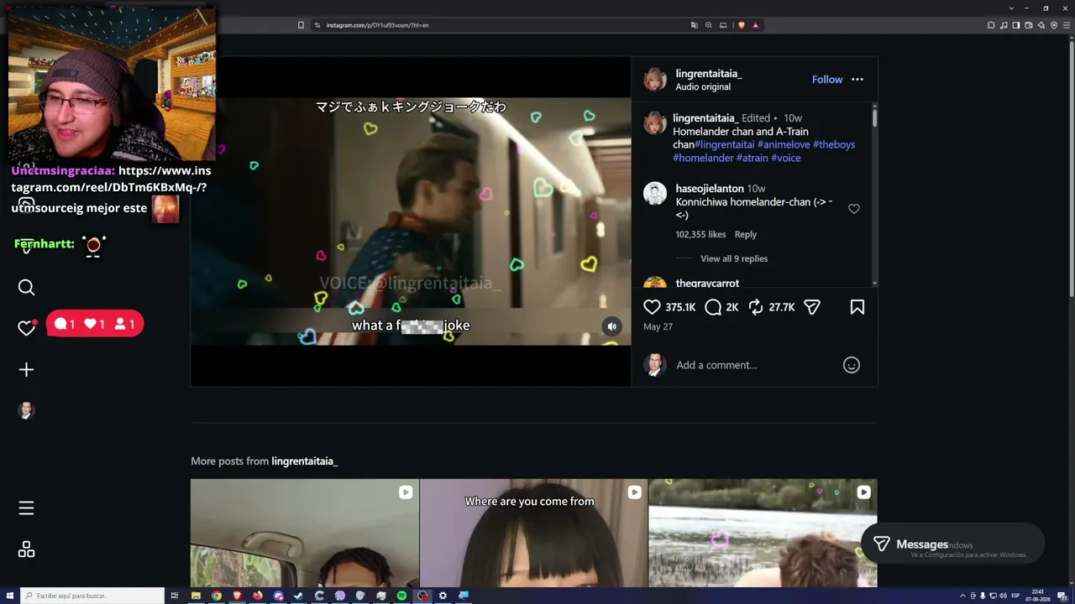1075x604 pixels.
Task: Open the notifications heart in sidebar
Action: tap(26, 327)
